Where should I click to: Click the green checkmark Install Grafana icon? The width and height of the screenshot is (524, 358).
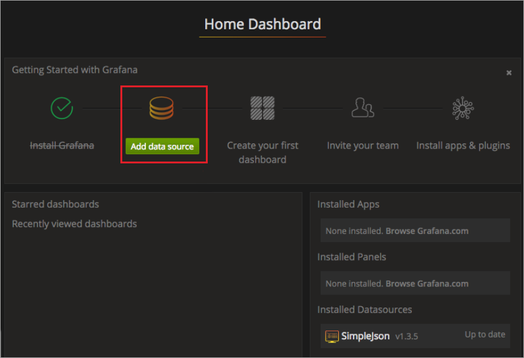tap(62, 108)
